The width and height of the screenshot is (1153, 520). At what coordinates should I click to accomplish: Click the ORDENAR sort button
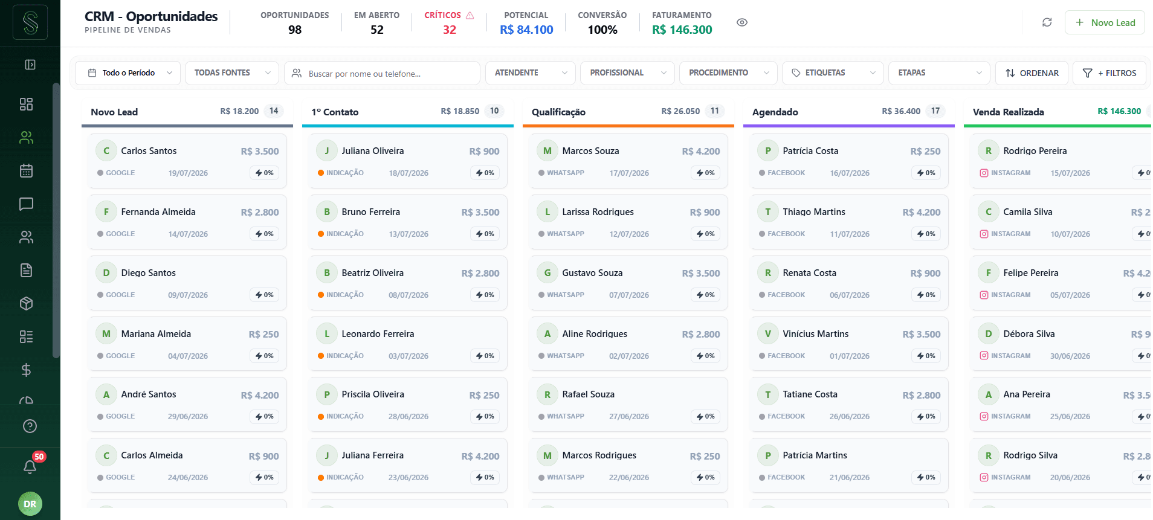click(x=1032, y=73)
